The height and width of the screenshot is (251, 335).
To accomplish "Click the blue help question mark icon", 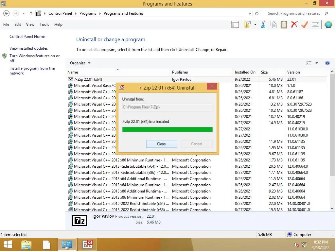I will [327, 63].
